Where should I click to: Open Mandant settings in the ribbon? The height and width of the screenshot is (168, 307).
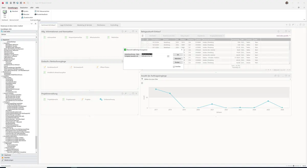pyautogui.click(x=14, y=11)
